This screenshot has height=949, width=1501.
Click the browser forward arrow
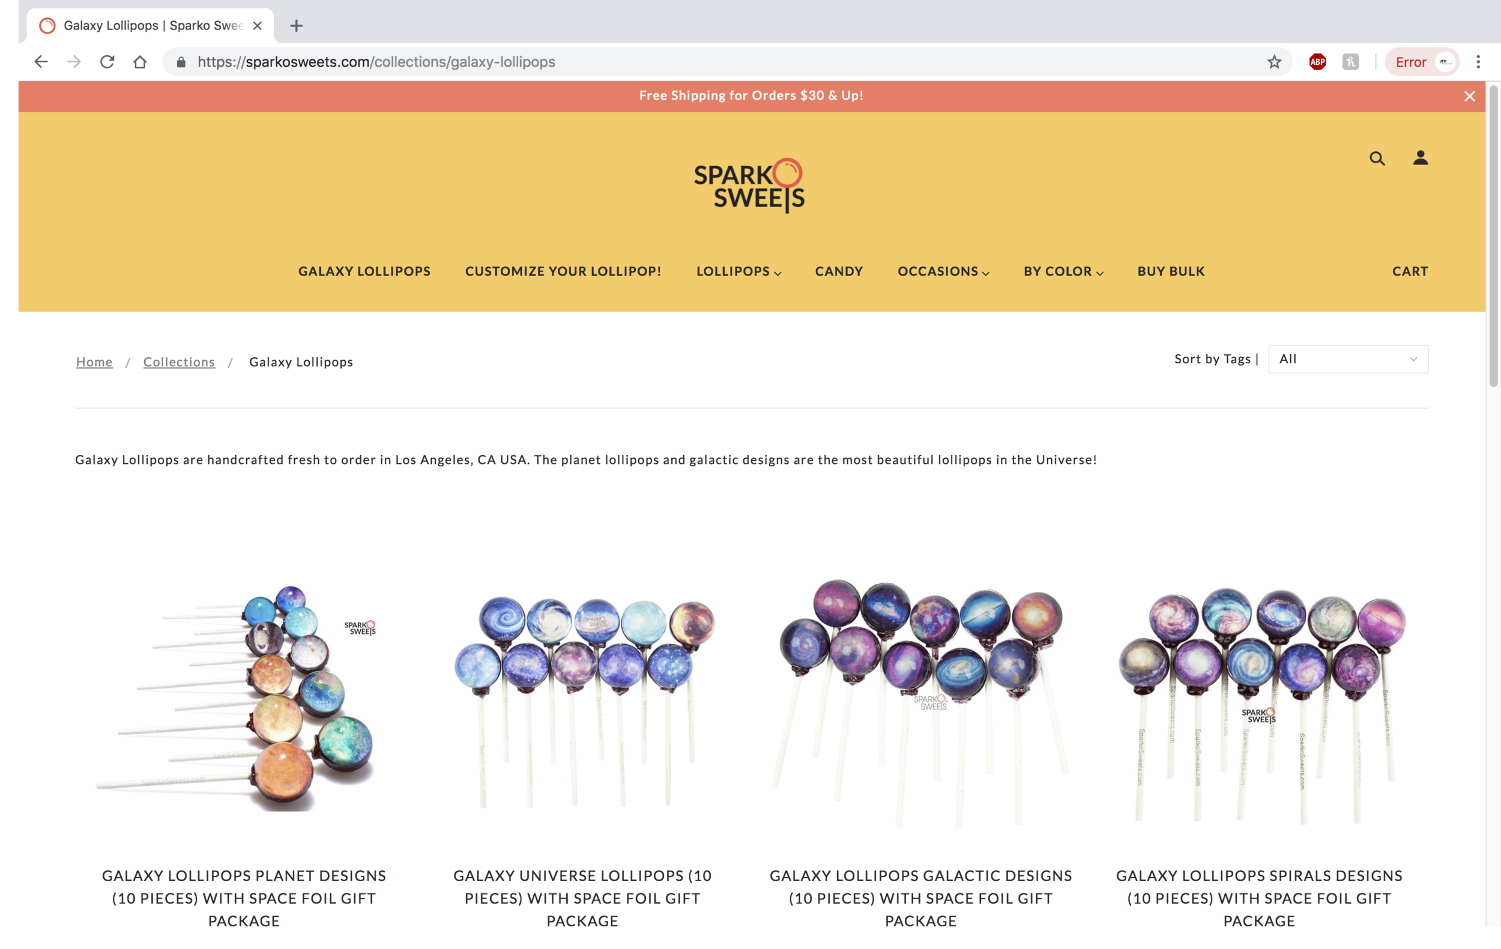74,62
